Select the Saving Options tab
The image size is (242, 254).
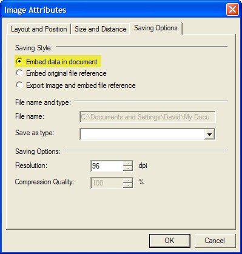click(x=156, y=28)
